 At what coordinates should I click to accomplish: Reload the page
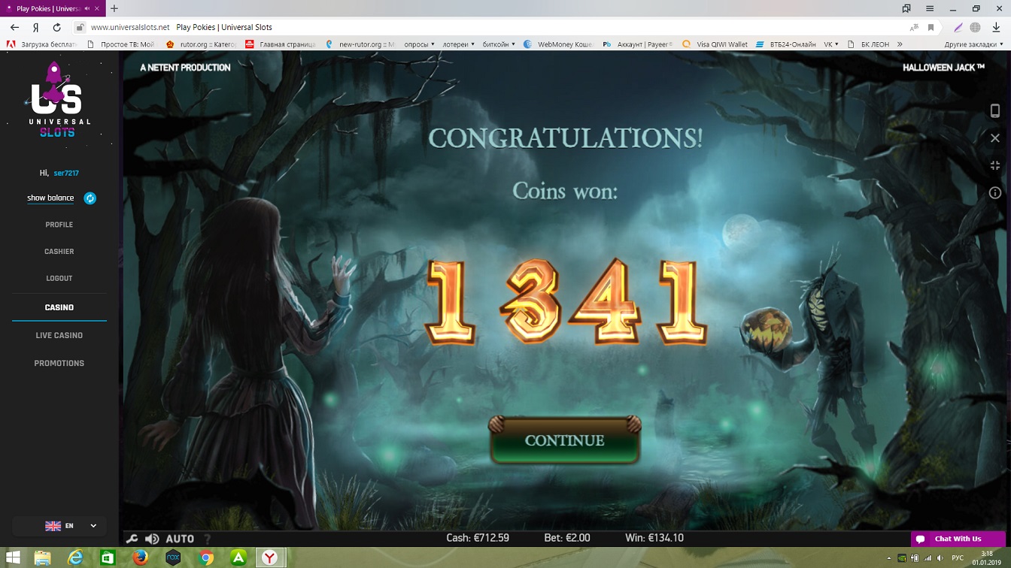[56, 27]
